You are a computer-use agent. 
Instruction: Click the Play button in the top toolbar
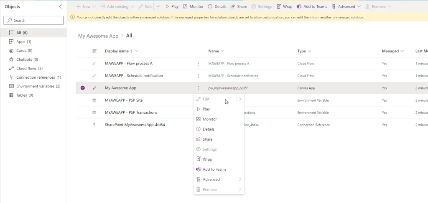coord(172,7)
